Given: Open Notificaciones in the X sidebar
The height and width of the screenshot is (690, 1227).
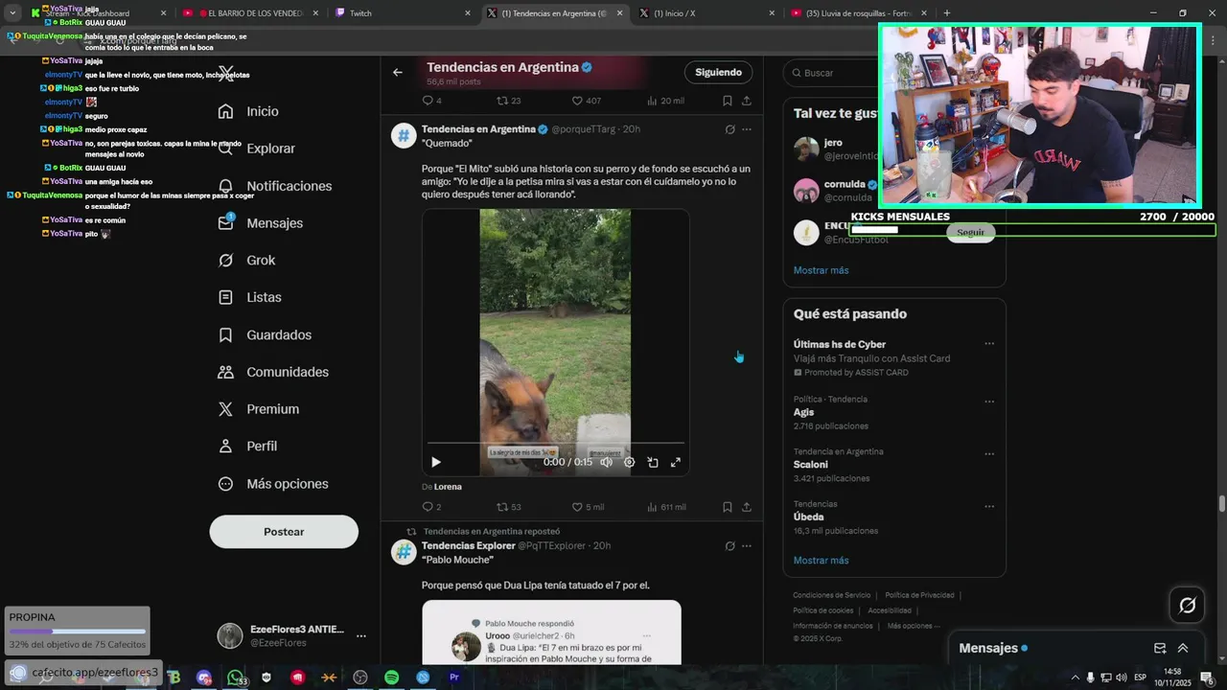Looking at the screenshot, I should tap(275, 186).
